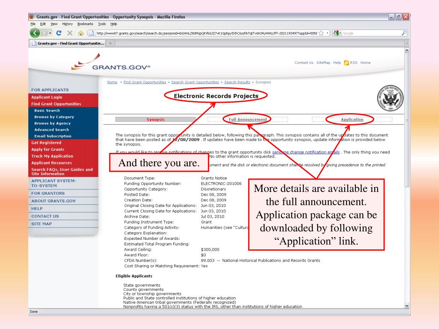The image size is (439, 329).
Task: Click the National Archives seal image
Action: 390,98
